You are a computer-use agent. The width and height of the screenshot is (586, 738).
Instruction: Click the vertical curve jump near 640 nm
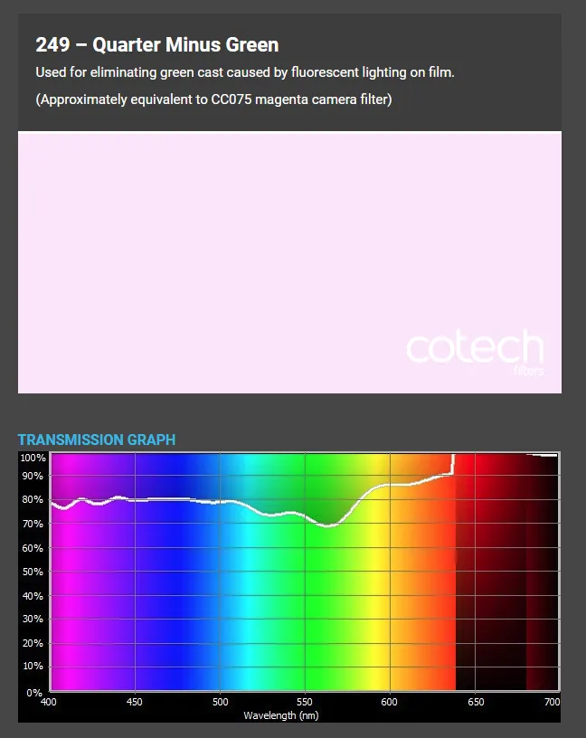[x=452, y=464]
